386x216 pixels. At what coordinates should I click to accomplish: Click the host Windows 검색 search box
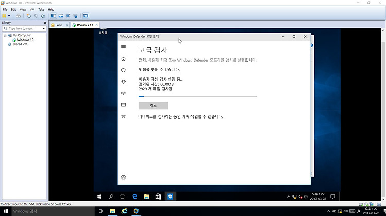53,211
